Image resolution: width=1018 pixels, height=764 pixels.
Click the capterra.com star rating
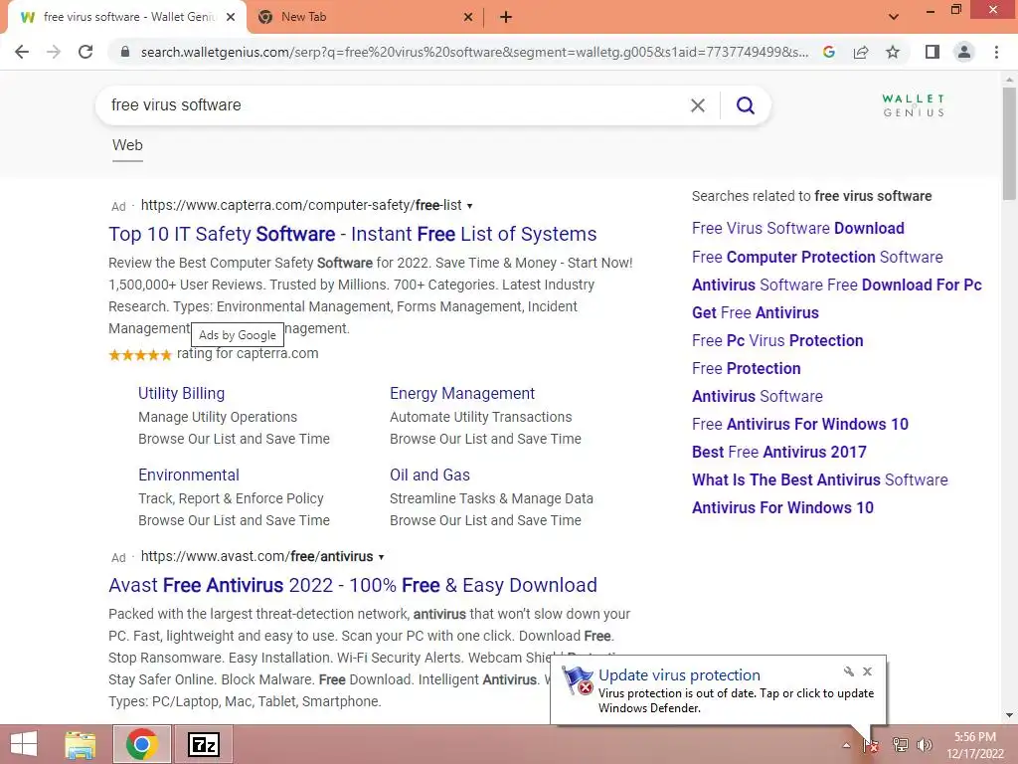click(x=139, y=355)
